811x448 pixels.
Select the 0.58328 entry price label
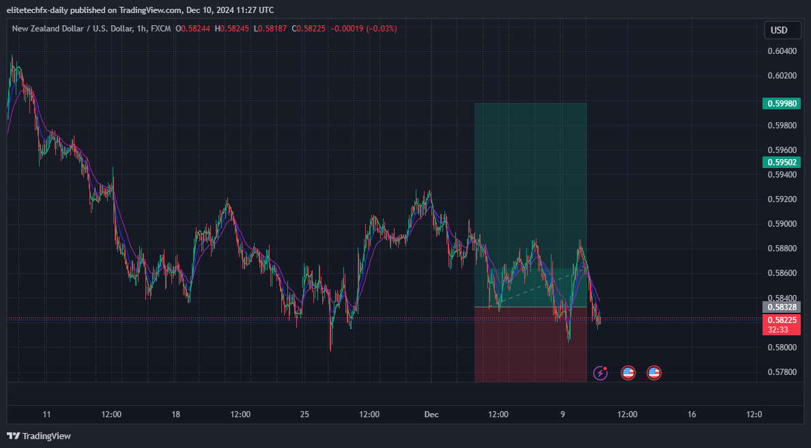pyautogui.click(x=782, y=307)
